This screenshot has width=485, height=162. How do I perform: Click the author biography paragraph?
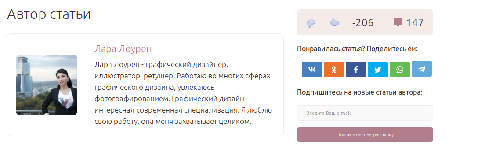pyautogui.click(x=183, y=93)
